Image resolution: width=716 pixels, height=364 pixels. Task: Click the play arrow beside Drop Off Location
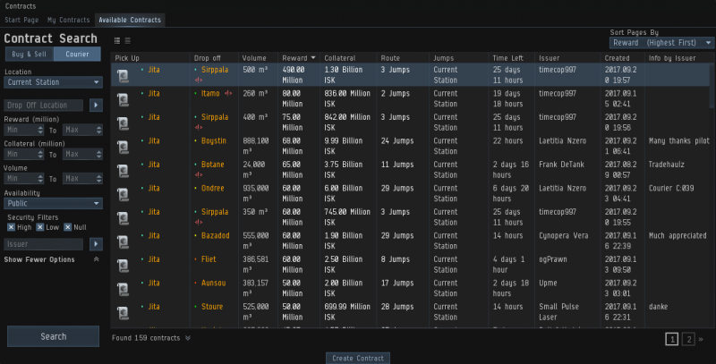point(96,106)
